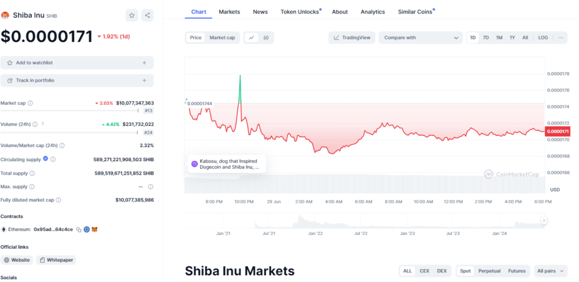Click the blue shield icon by contract address
The image size is (579, 282).
click(87, 229)
